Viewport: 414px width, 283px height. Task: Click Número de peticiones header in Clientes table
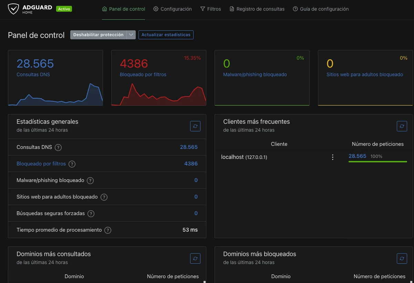click(x=378, y=144)
